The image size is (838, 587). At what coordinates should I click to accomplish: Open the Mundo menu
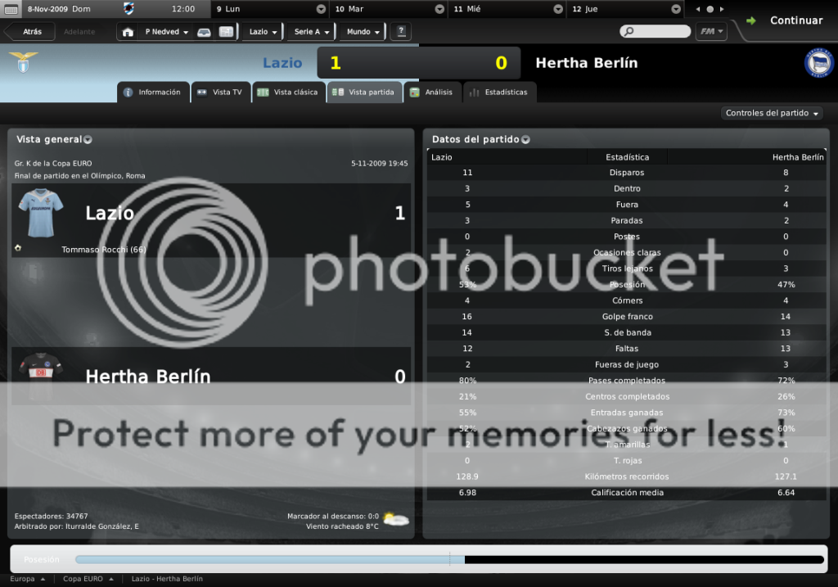(363, 32)
